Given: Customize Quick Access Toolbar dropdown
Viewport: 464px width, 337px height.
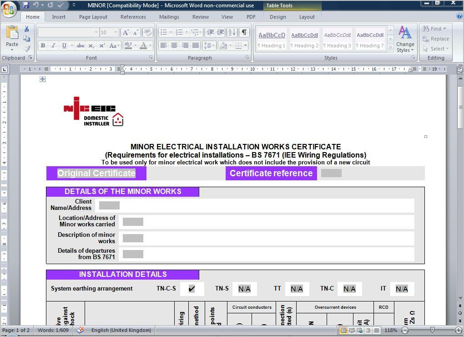Looking at the screenshot, I should (x=74, y=5).
